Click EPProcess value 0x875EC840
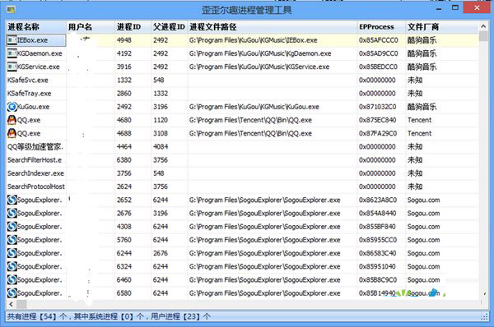 click(378, 120)
